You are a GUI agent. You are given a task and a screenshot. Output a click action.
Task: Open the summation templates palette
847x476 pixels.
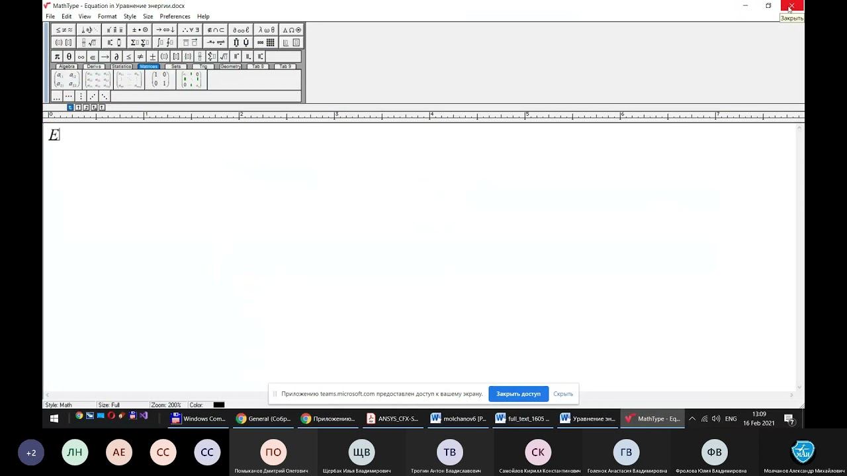pos(140,42)
